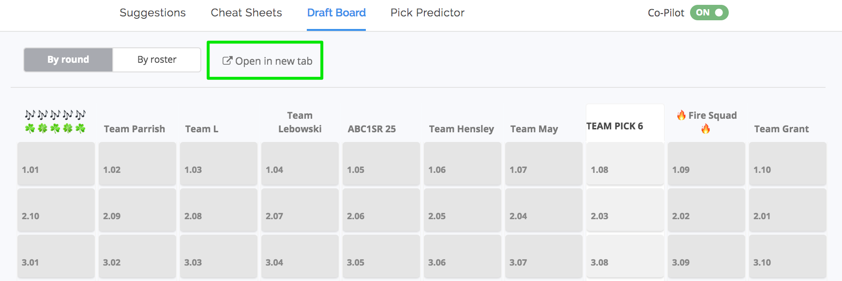Go to the Cheat Sheets tab
The image size is (842, 281).
(x=246, y=13)
